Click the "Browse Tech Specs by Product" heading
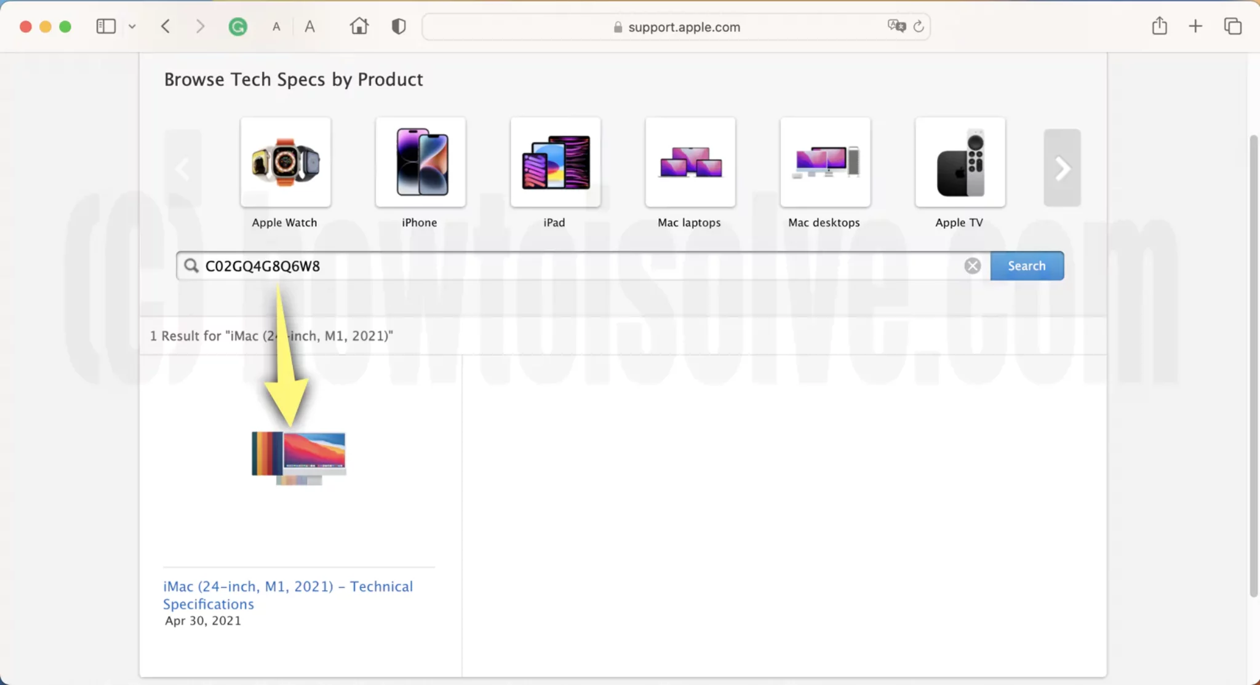The width and height of the screenshot is (1260, 685). pos(293,79)
